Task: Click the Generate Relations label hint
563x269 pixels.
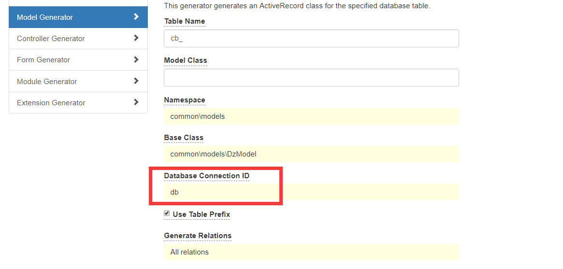Action: (198, 236)
